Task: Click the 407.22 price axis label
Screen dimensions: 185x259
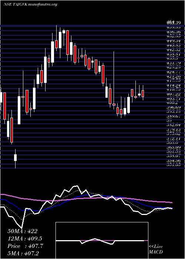Action: 174,94
